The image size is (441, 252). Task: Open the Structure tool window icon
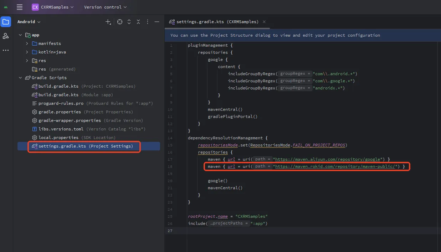[x=6, y=36]
